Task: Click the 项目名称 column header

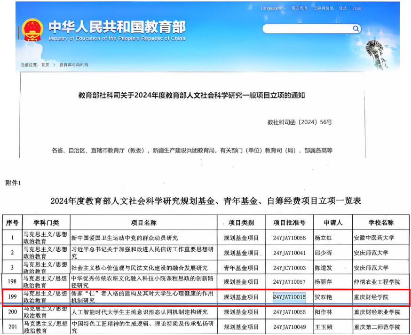Action: pyautogui.click(x=143, y=223)
